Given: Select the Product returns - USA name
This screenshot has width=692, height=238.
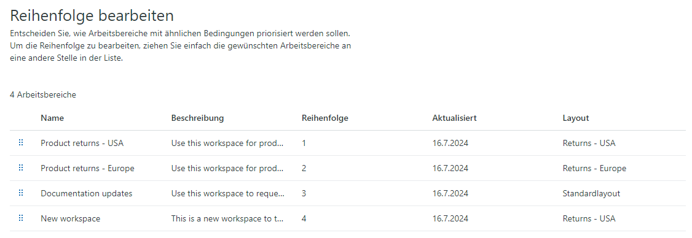Looking at the screenshot, I should tap(82, 144).
